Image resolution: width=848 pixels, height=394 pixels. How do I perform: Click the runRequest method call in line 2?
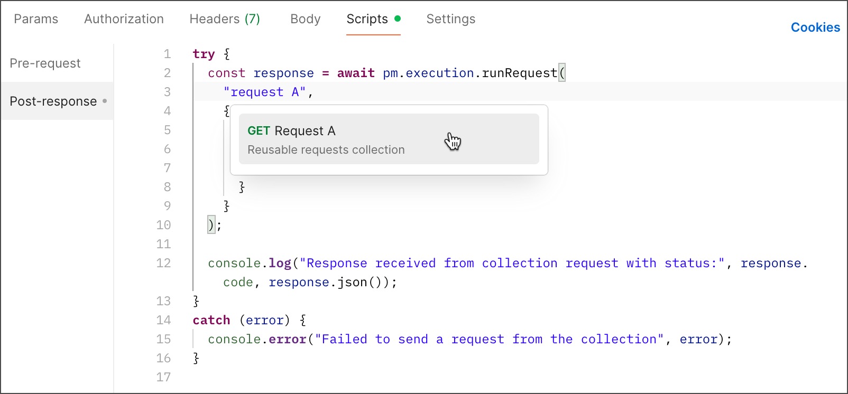pos(519,73)
